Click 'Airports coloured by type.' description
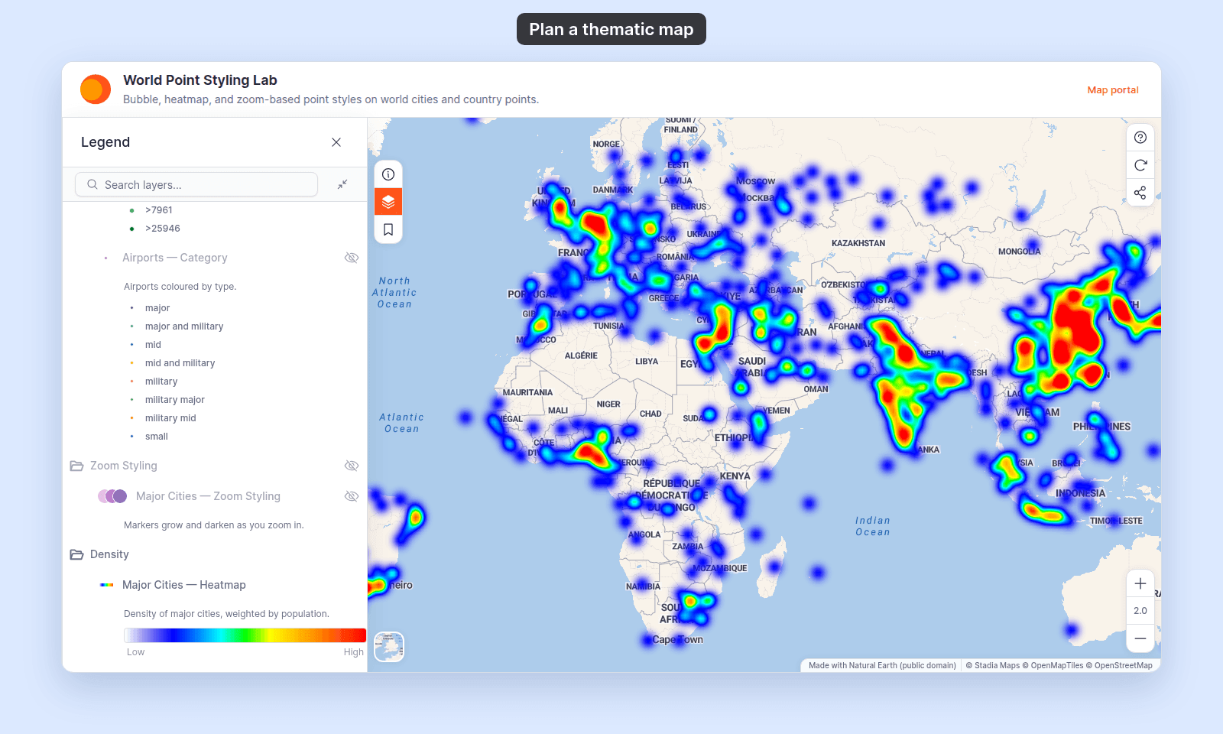The image size is (1223, 734). [x=180, y=287]
